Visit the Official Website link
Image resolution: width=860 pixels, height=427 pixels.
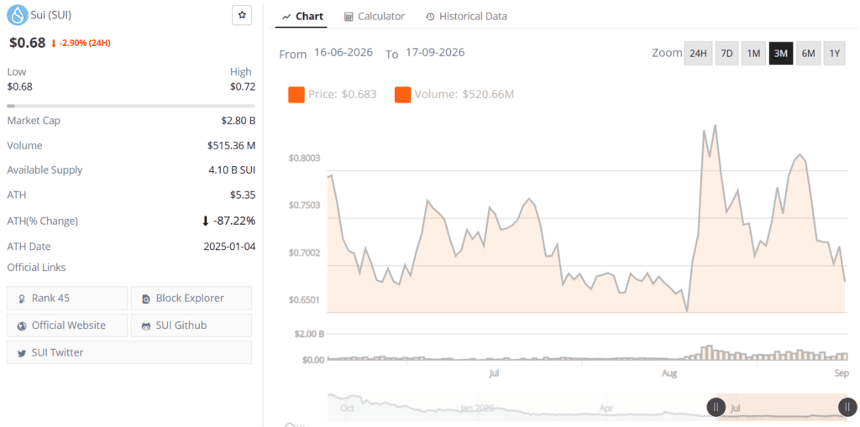(67, 325)
